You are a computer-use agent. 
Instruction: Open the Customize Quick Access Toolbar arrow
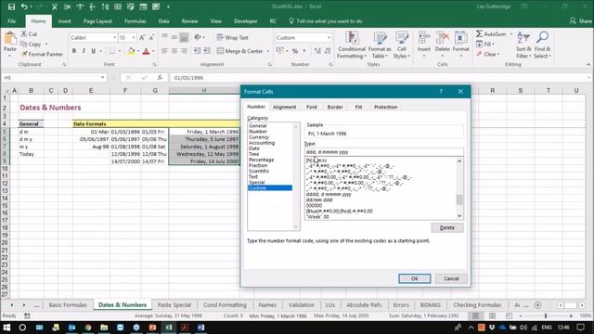tap(169, 6)
